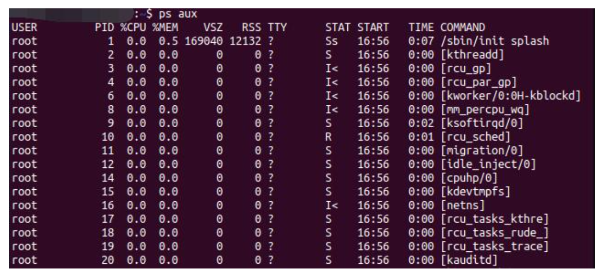
Task: Click the [rcu_par_gp] process name
Action: pos(478,82)
